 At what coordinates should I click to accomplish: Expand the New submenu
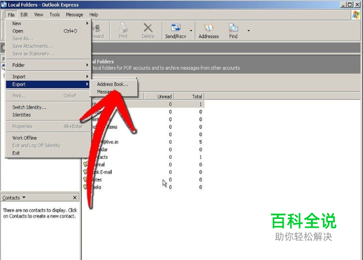click(x=47, y=24)
